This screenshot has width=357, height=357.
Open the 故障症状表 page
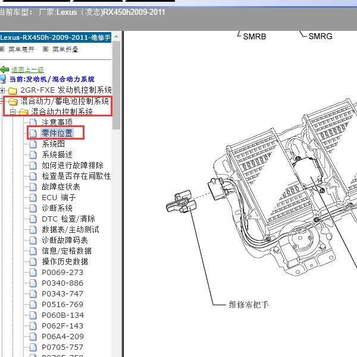pyautogui.click(x=61, y=187)
